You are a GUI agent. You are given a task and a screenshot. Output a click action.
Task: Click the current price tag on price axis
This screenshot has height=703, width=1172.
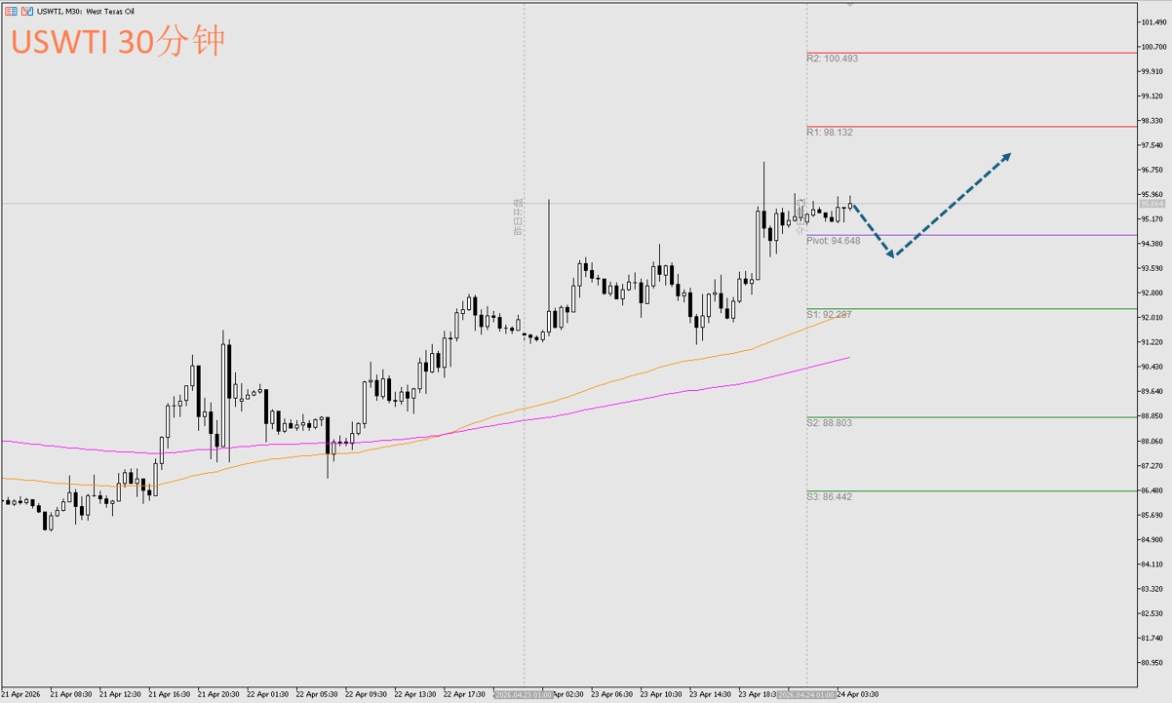(1152, 204)
